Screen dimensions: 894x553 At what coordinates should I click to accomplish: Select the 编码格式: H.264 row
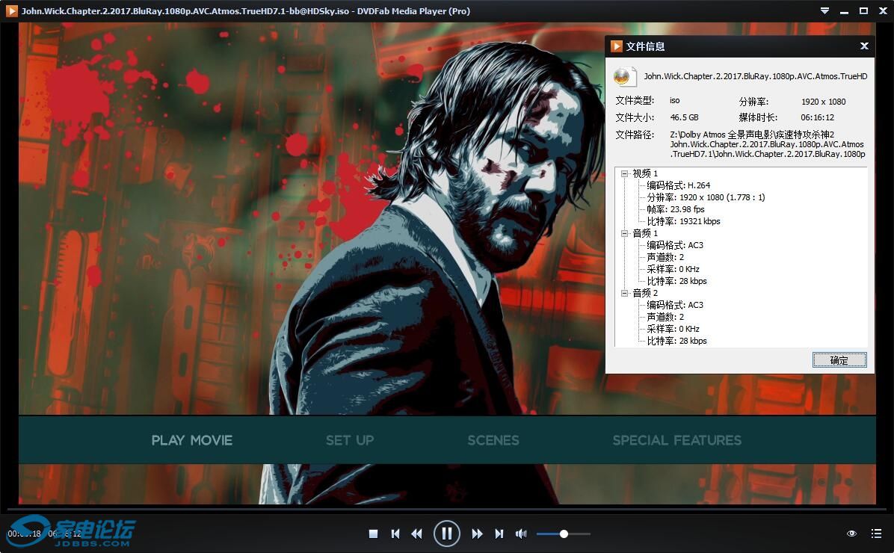point(678,185)
